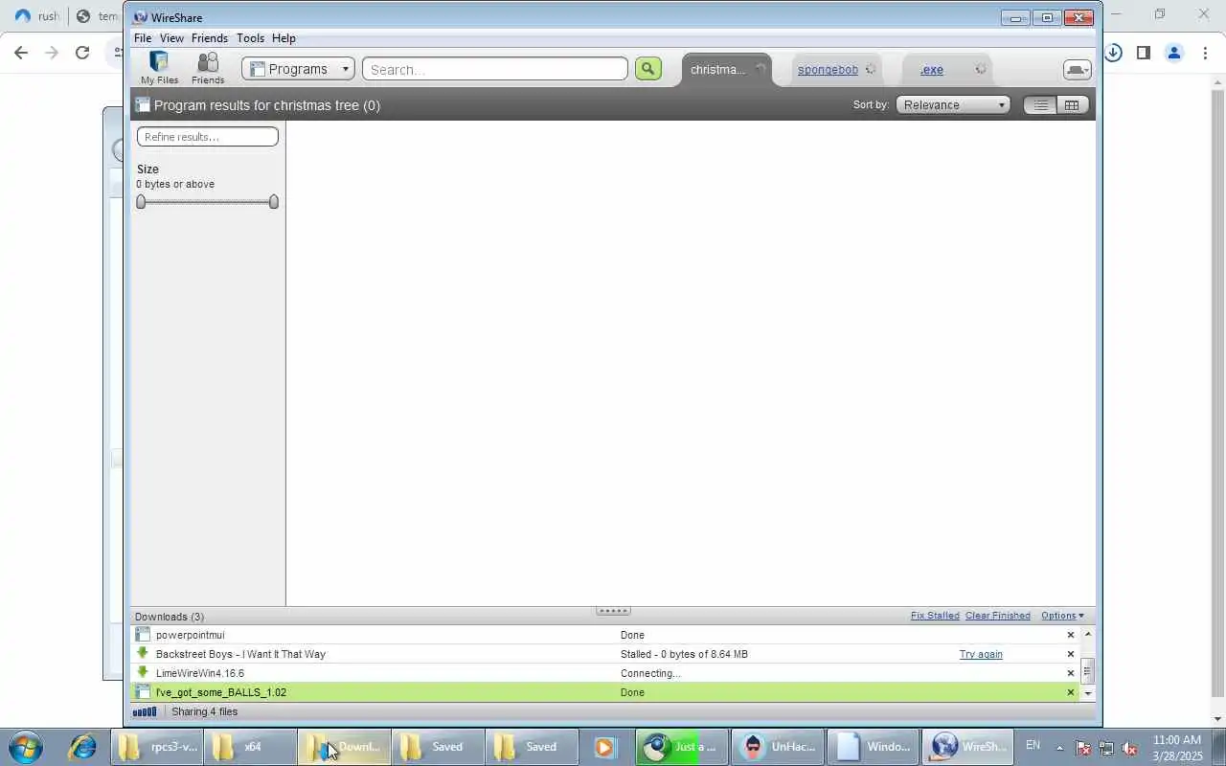Click the Fix Stalled link
The width and height of the screenshot is (1226, 766).
(x=935, y=616)
